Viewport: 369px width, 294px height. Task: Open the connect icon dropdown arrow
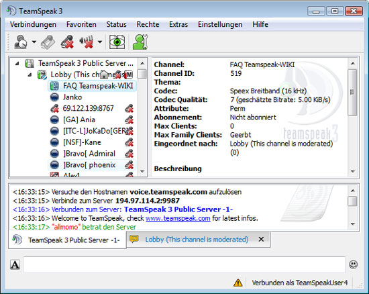pyautogui.click(x=34, y=42)
